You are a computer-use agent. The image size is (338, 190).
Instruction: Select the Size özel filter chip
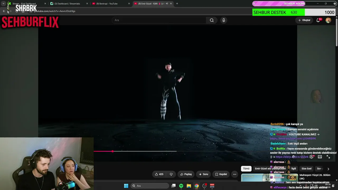[306, 169]
